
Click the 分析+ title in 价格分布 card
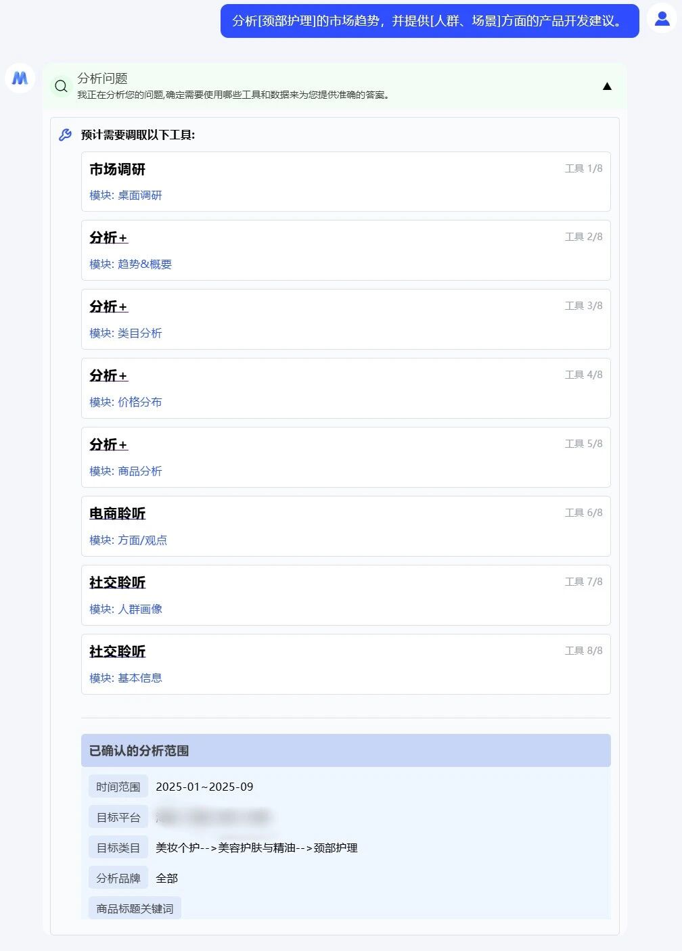[x=108, y=375]
